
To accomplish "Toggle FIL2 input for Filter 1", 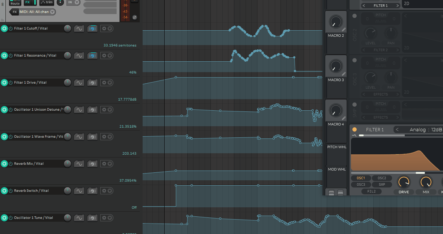I will point(372,191).
